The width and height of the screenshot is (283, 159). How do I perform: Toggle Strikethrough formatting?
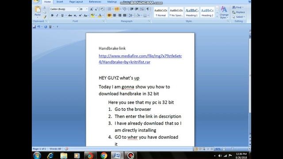point(70,15)
